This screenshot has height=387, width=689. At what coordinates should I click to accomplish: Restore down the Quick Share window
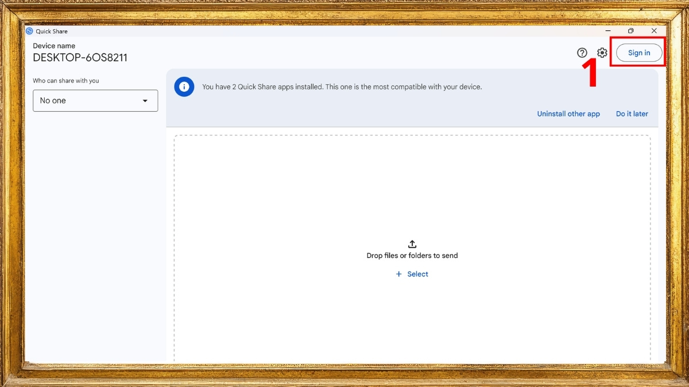point(630,31)
